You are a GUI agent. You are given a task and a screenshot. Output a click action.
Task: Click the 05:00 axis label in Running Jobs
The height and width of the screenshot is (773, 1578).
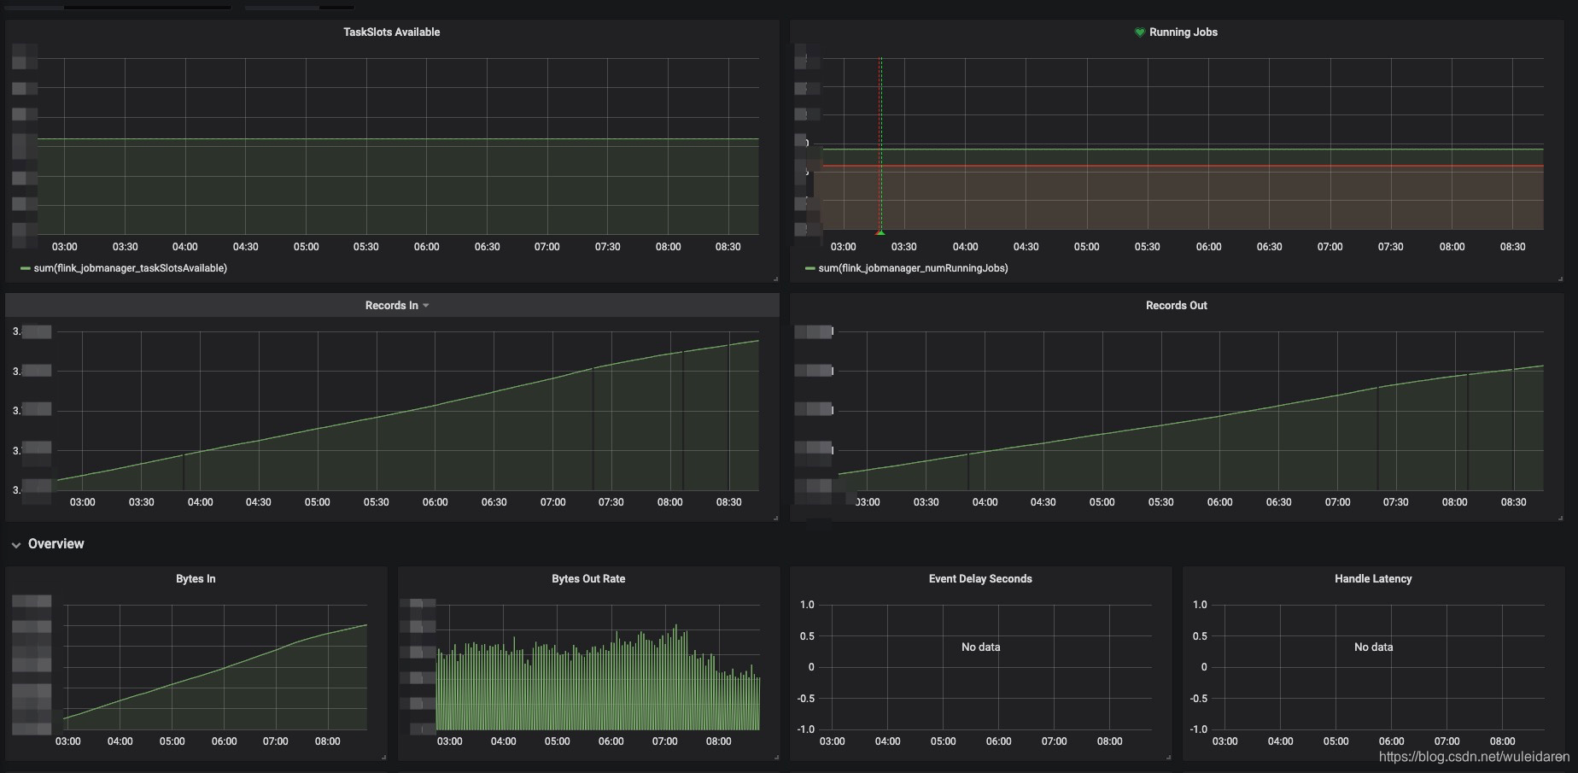[1086, 247]
